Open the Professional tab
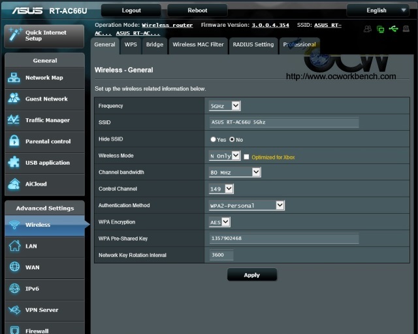The height and width of the screenshot is (334, 418). tap(299, 44)
